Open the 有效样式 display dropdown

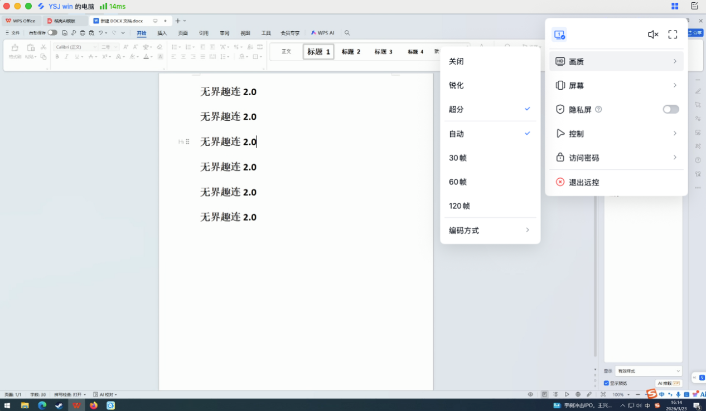648,371
